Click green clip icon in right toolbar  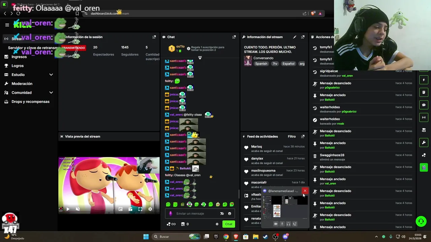point(424,167)
